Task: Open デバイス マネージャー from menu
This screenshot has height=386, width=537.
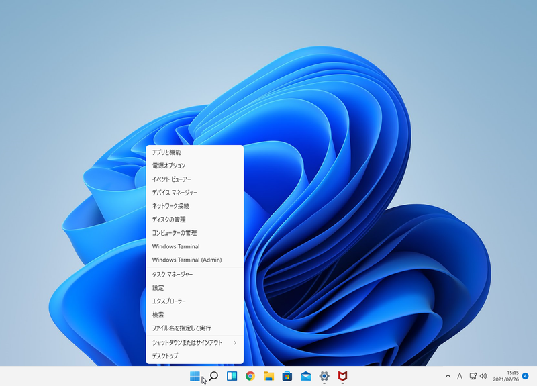Action: [x=195, y=193]
